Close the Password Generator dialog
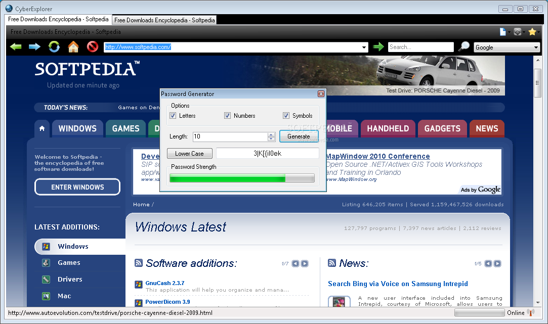Screen dimensions: 548x324 (321, 94)
